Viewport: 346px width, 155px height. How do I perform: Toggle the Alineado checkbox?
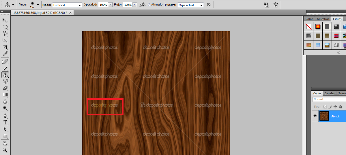pos(149,4)
